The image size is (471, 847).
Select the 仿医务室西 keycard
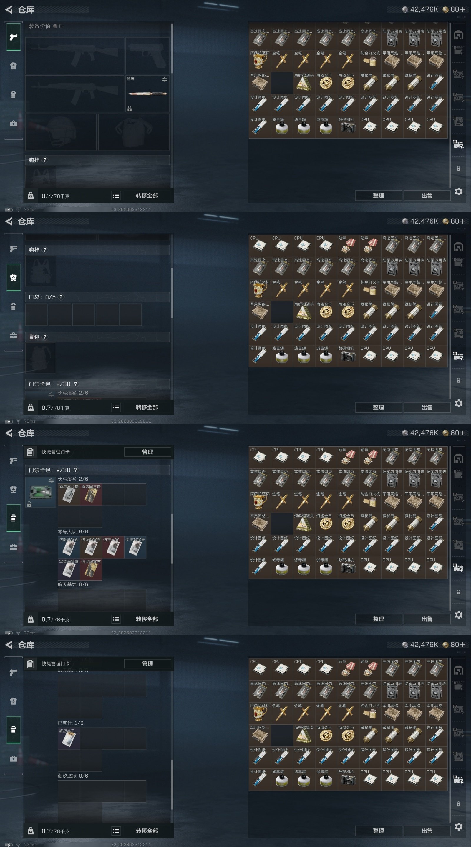click(69, 547)
